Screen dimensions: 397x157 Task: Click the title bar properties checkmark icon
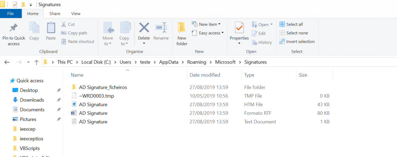click(15, 5)
